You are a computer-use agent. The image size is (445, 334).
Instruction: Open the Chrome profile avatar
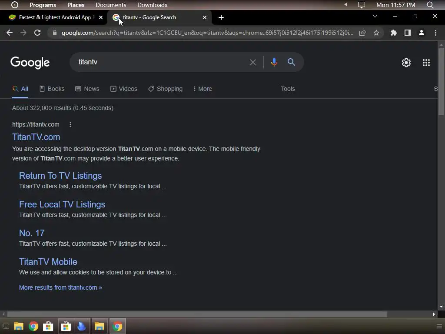click(x=422, y=33)
